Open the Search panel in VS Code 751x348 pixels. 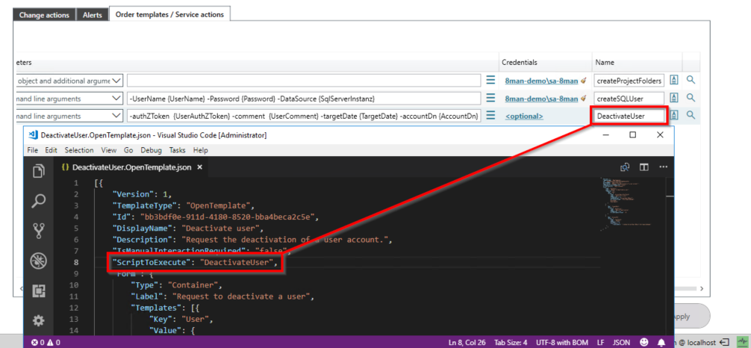[x=39, y=201]
